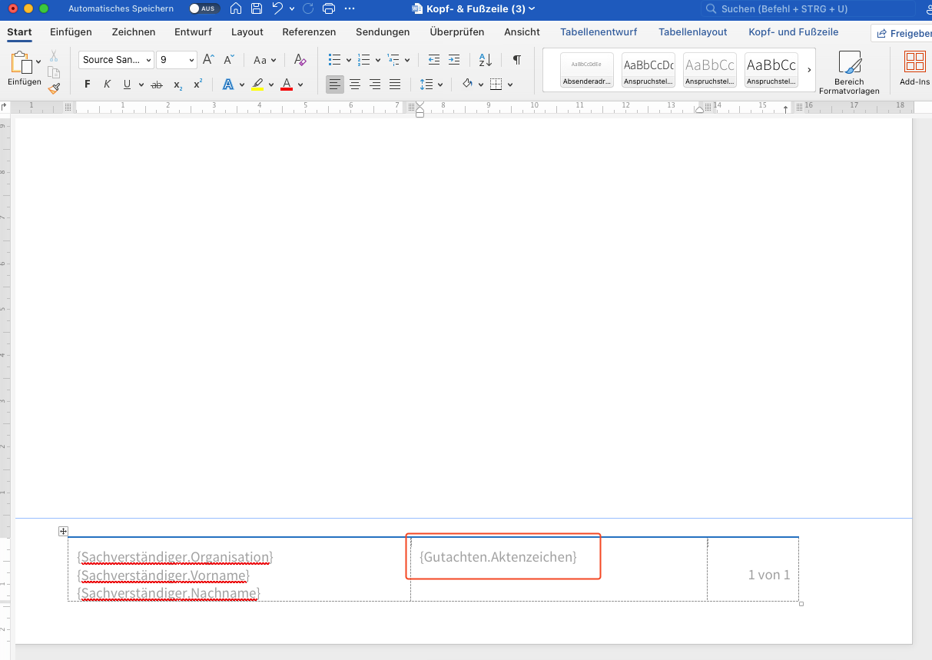Expand the line spacing options arrow
Image resolution: width=932 pixels, height=660 pixels.
439,85
